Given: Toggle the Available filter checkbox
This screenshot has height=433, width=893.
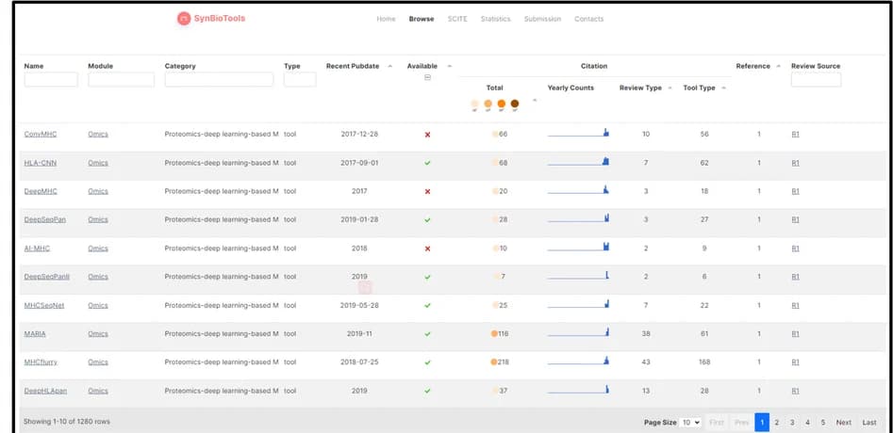Looking at the screenshot, I should click(x=428, y=77).
